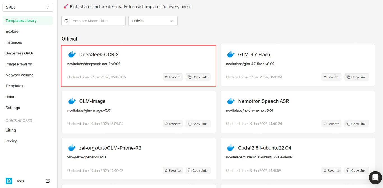This screenshot has height=188, width=383.
Task: Click the Docs document icon
Action: point(9,181)
